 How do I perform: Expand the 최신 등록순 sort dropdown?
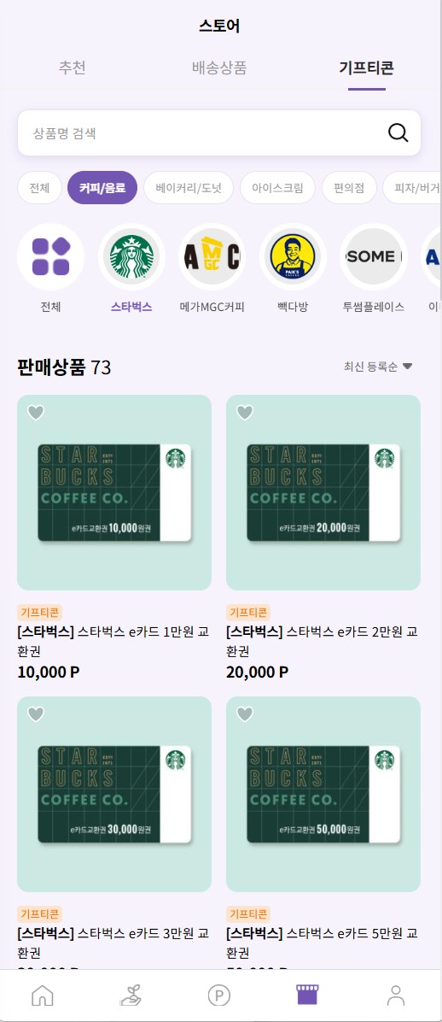pos(378,367)
